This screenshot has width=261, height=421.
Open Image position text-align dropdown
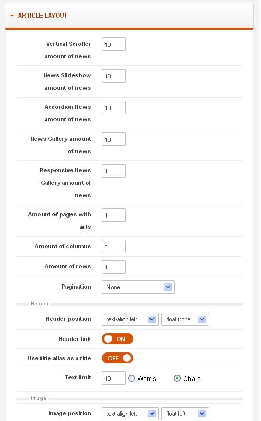point(130,414)
